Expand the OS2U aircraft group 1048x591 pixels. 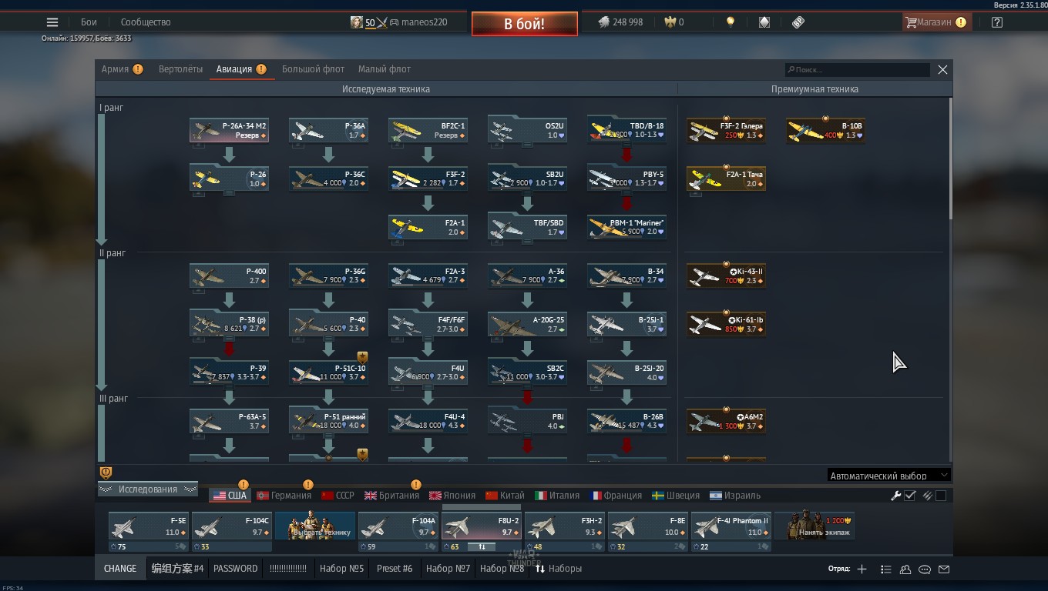click(x=527, y=130)
